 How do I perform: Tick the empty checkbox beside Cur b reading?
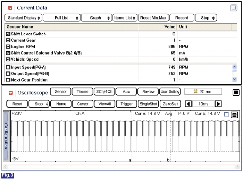(x=226, y=114)
